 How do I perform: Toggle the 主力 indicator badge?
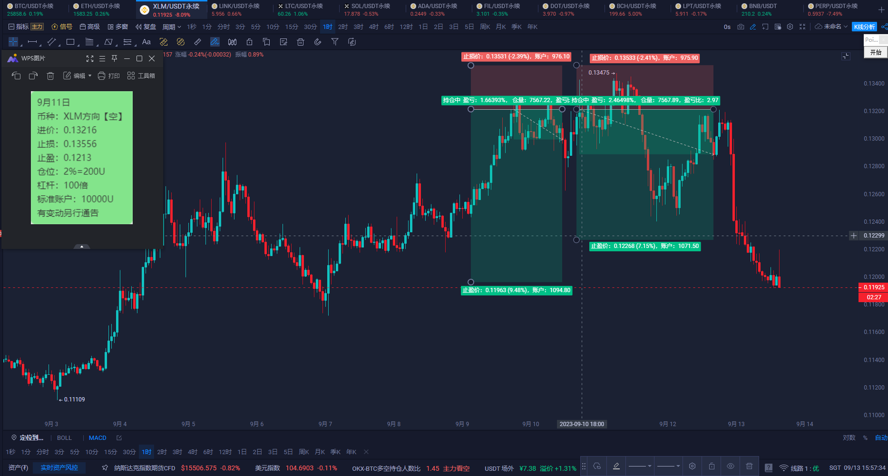[x=37, y=27]
